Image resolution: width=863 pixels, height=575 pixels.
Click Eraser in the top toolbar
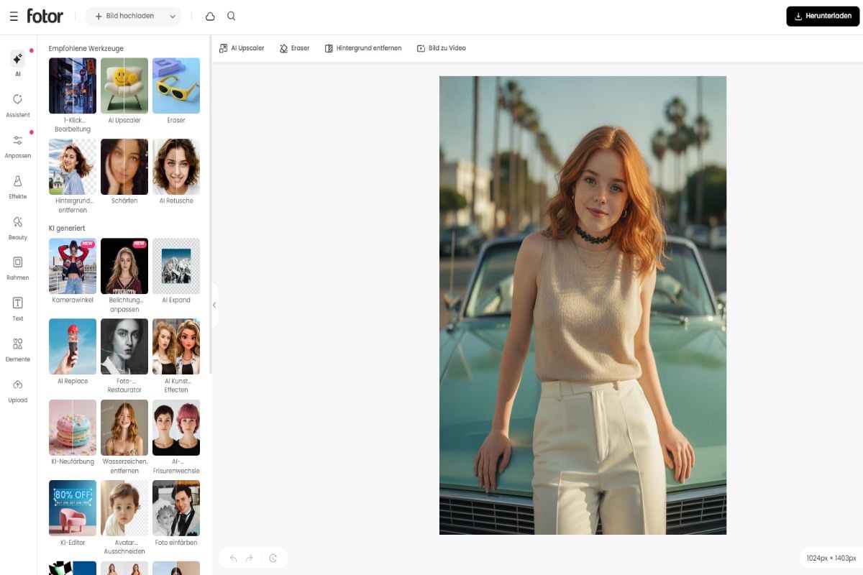(295, 48)
